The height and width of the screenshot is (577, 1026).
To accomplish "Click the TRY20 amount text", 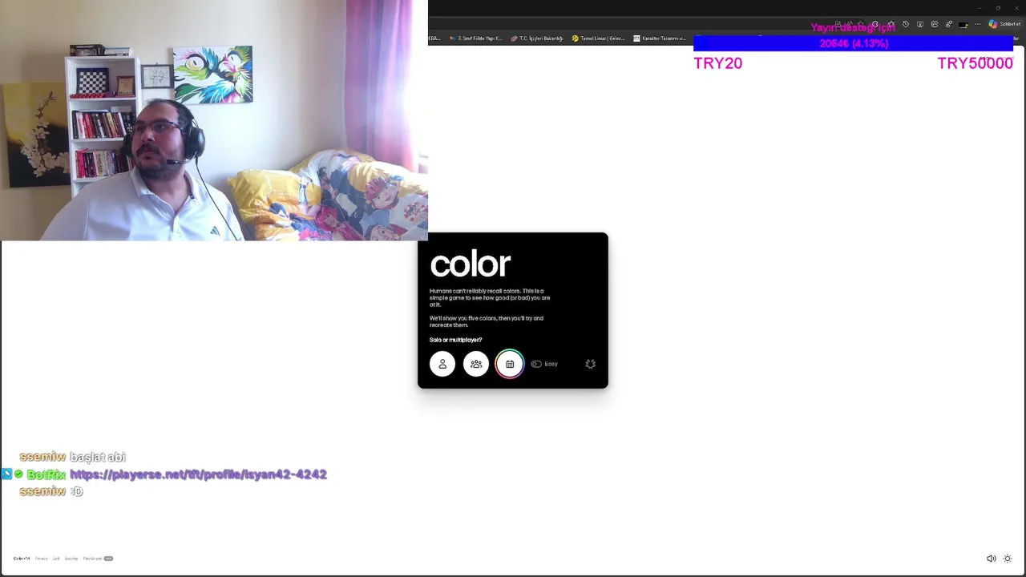I will tap(717, 63).
